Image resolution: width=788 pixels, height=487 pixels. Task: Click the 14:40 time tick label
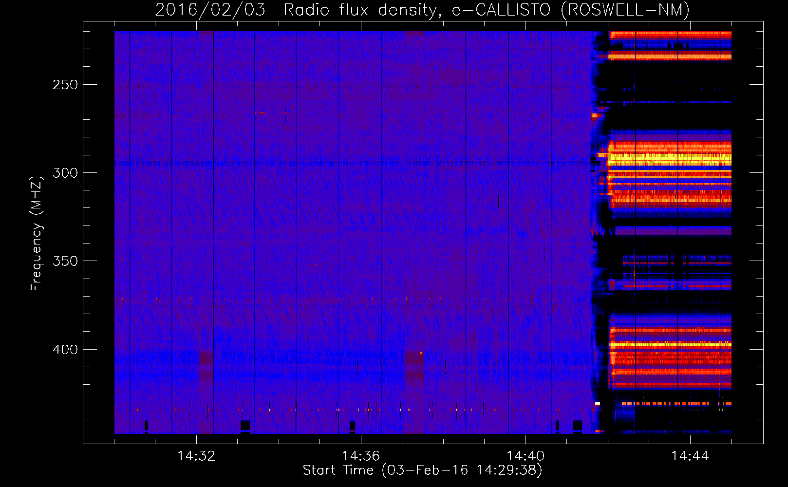point(525,456)
